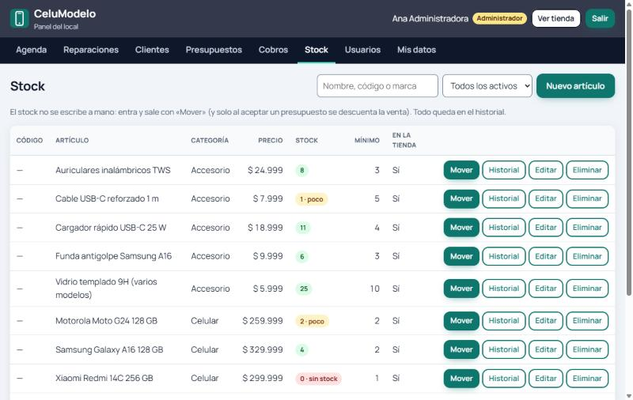Select the Cobros tab
The width and height of the screenshot is (633, 400).
tap(273, 50)
